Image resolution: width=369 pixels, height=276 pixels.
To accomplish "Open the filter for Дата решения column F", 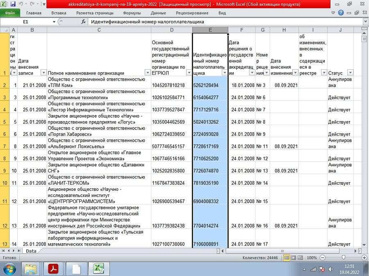I will (x=252, y=72).
